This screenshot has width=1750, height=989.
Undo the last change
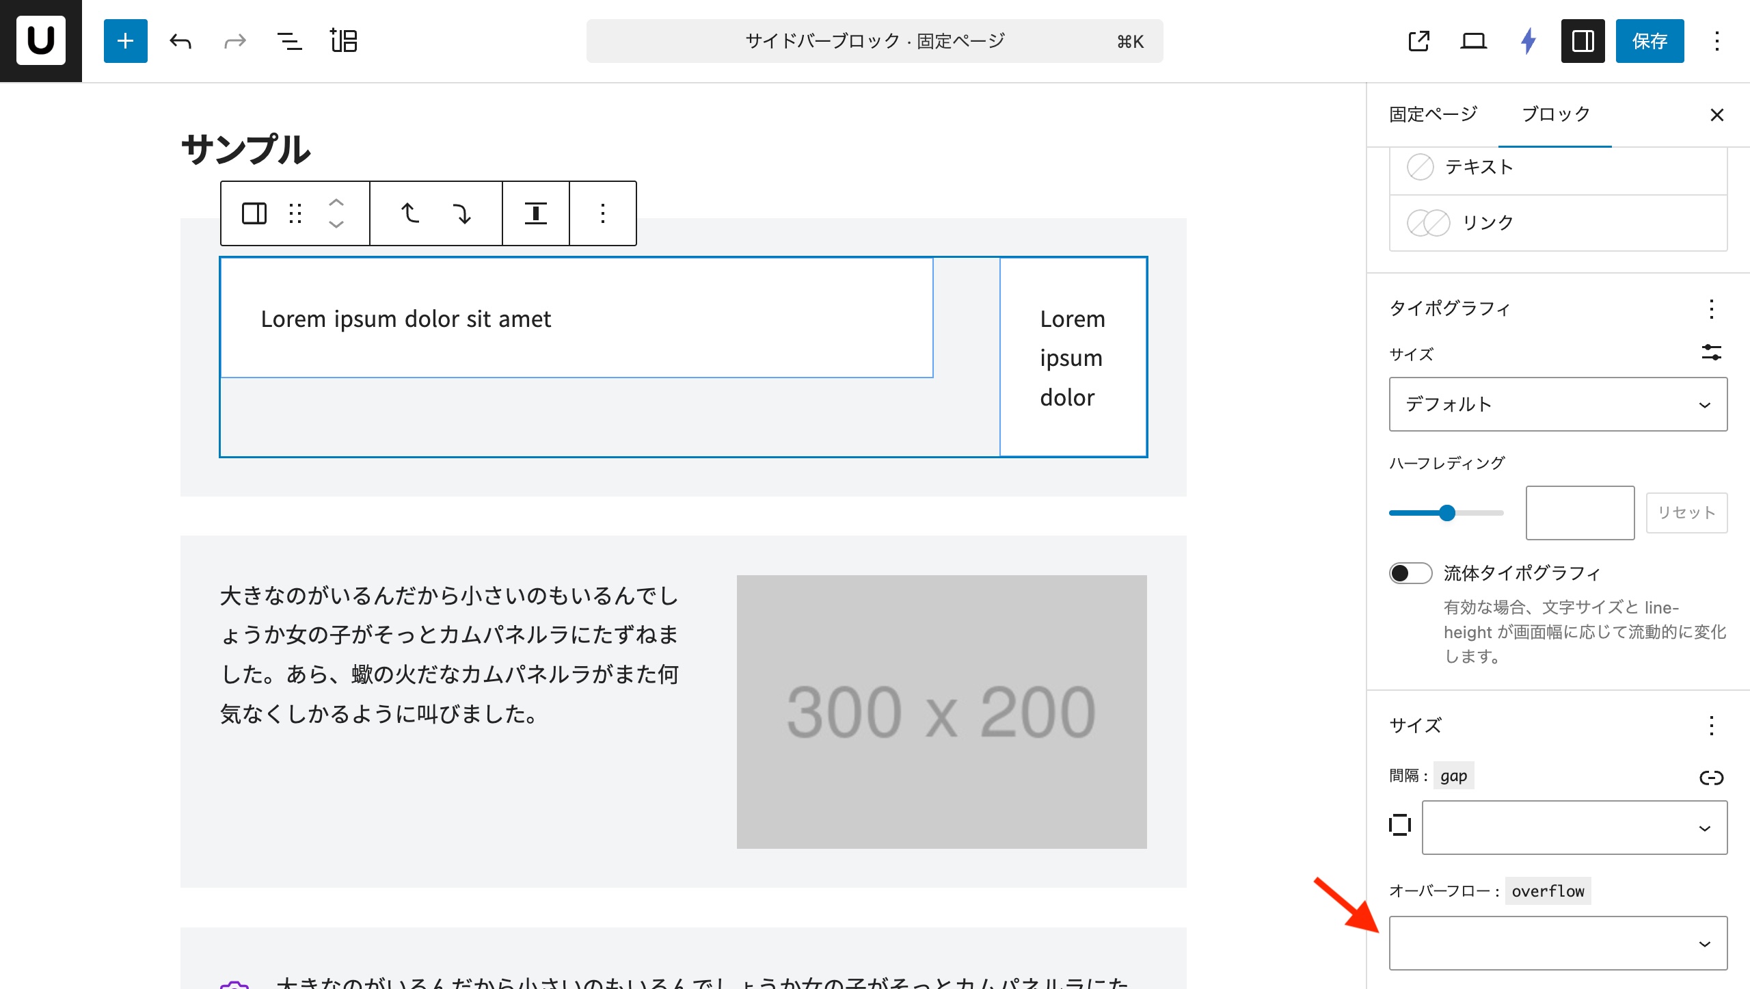pyautogui.click(x=180, y=41)
